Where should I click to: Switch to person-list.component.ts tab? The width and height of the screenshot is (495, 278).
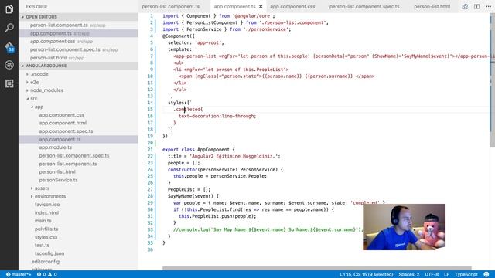pos(171,7)
